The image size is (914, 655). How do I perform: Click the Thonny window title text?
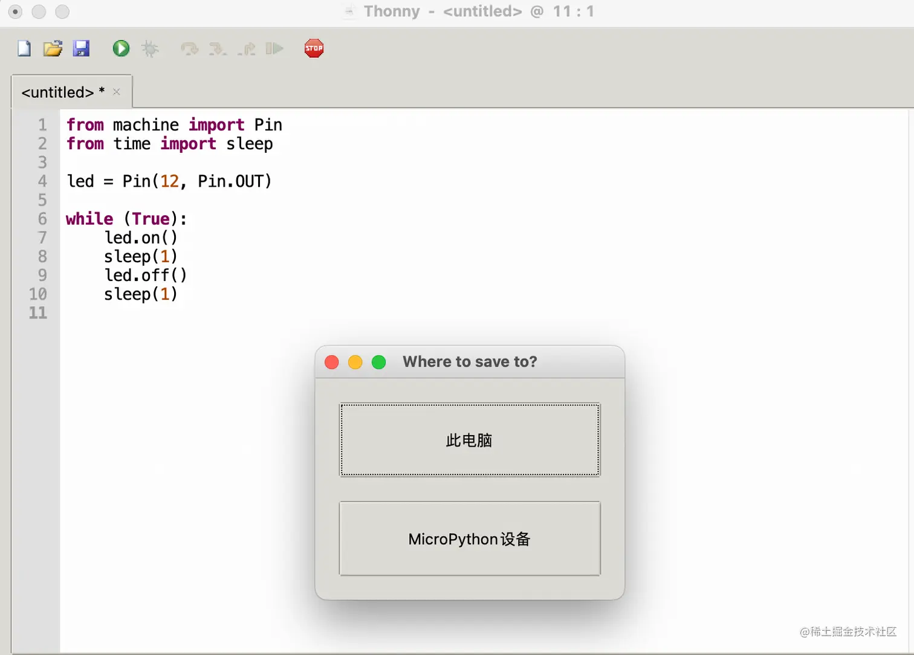[479, 11]
